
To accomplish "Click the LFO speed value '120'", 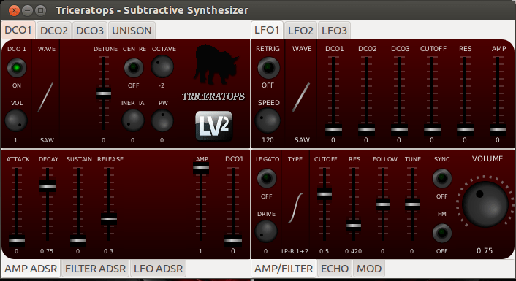I will [268, 140].
